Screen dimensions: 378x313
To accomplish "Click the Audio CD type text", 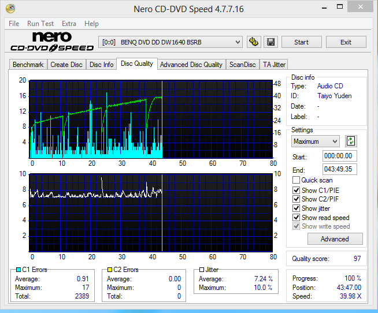I will [330, 86].
